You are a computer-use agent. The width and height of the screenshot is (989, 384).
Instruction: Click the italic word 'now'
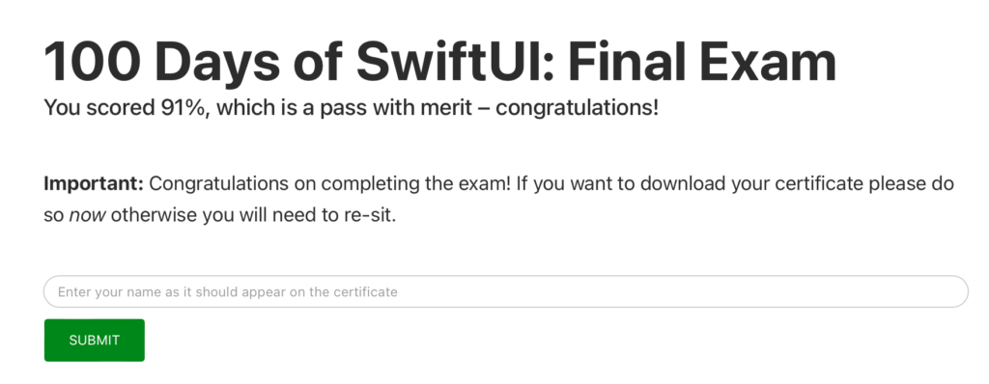[87, 216]
